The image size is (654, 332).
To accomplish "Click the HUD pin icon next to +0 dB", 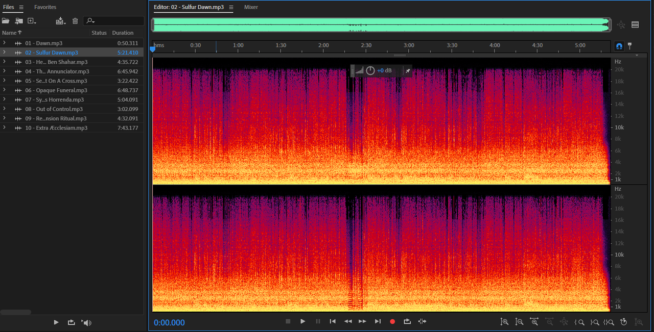I will (408, 70).
